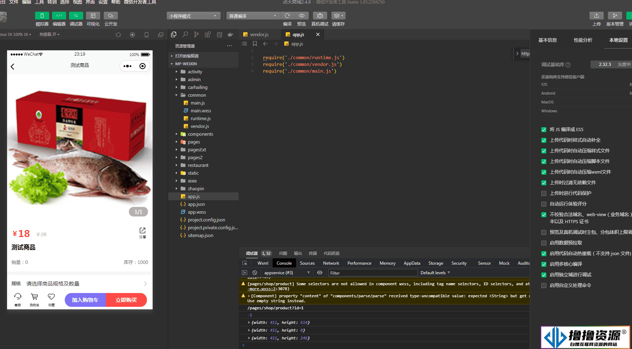The image size is (632, 349).
Task: Tap the 收藏 heart favorite icon
Action: point(51,299)
